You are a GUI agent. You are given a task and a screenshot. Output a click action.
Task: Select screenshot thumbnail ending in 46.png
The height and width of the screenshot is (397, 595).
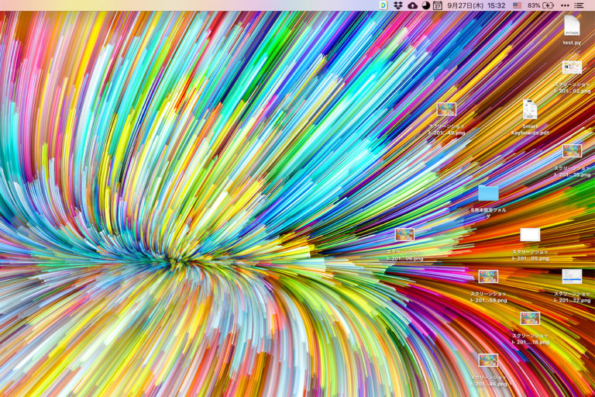click(488, 361)
